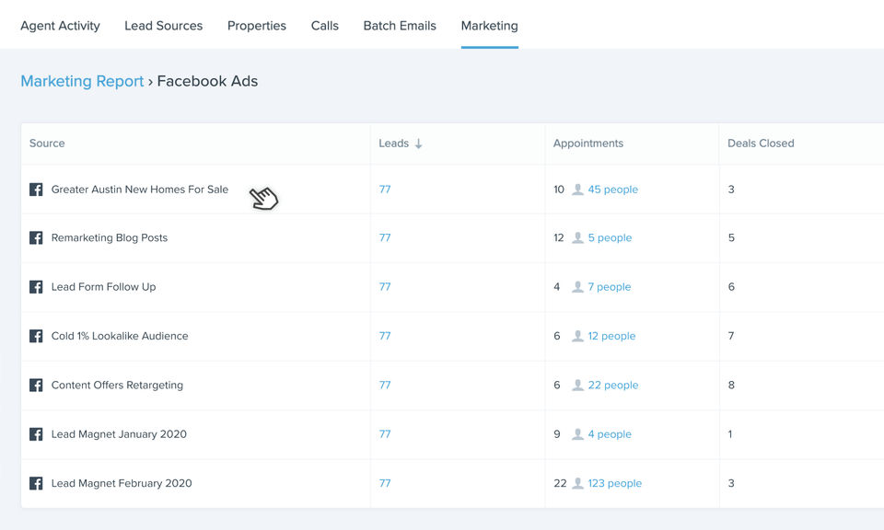This screenshot has height=530, width=884.
Task: Click the sort arrow next to Leads
Action: coord(418,144)
